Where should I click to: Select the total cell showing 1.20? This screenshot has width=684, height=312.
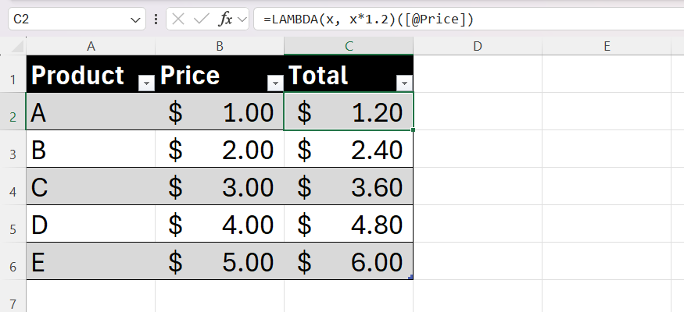coord(349,112)
